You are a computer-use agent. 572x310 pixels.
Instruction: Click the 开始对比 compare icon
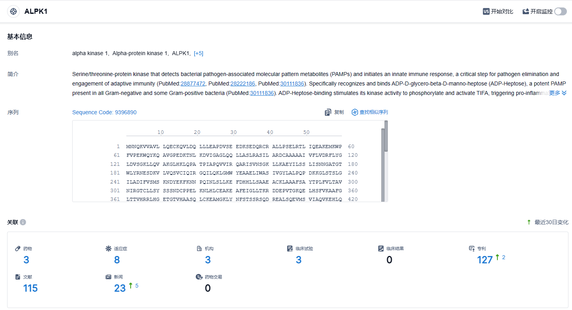point(486,11)
